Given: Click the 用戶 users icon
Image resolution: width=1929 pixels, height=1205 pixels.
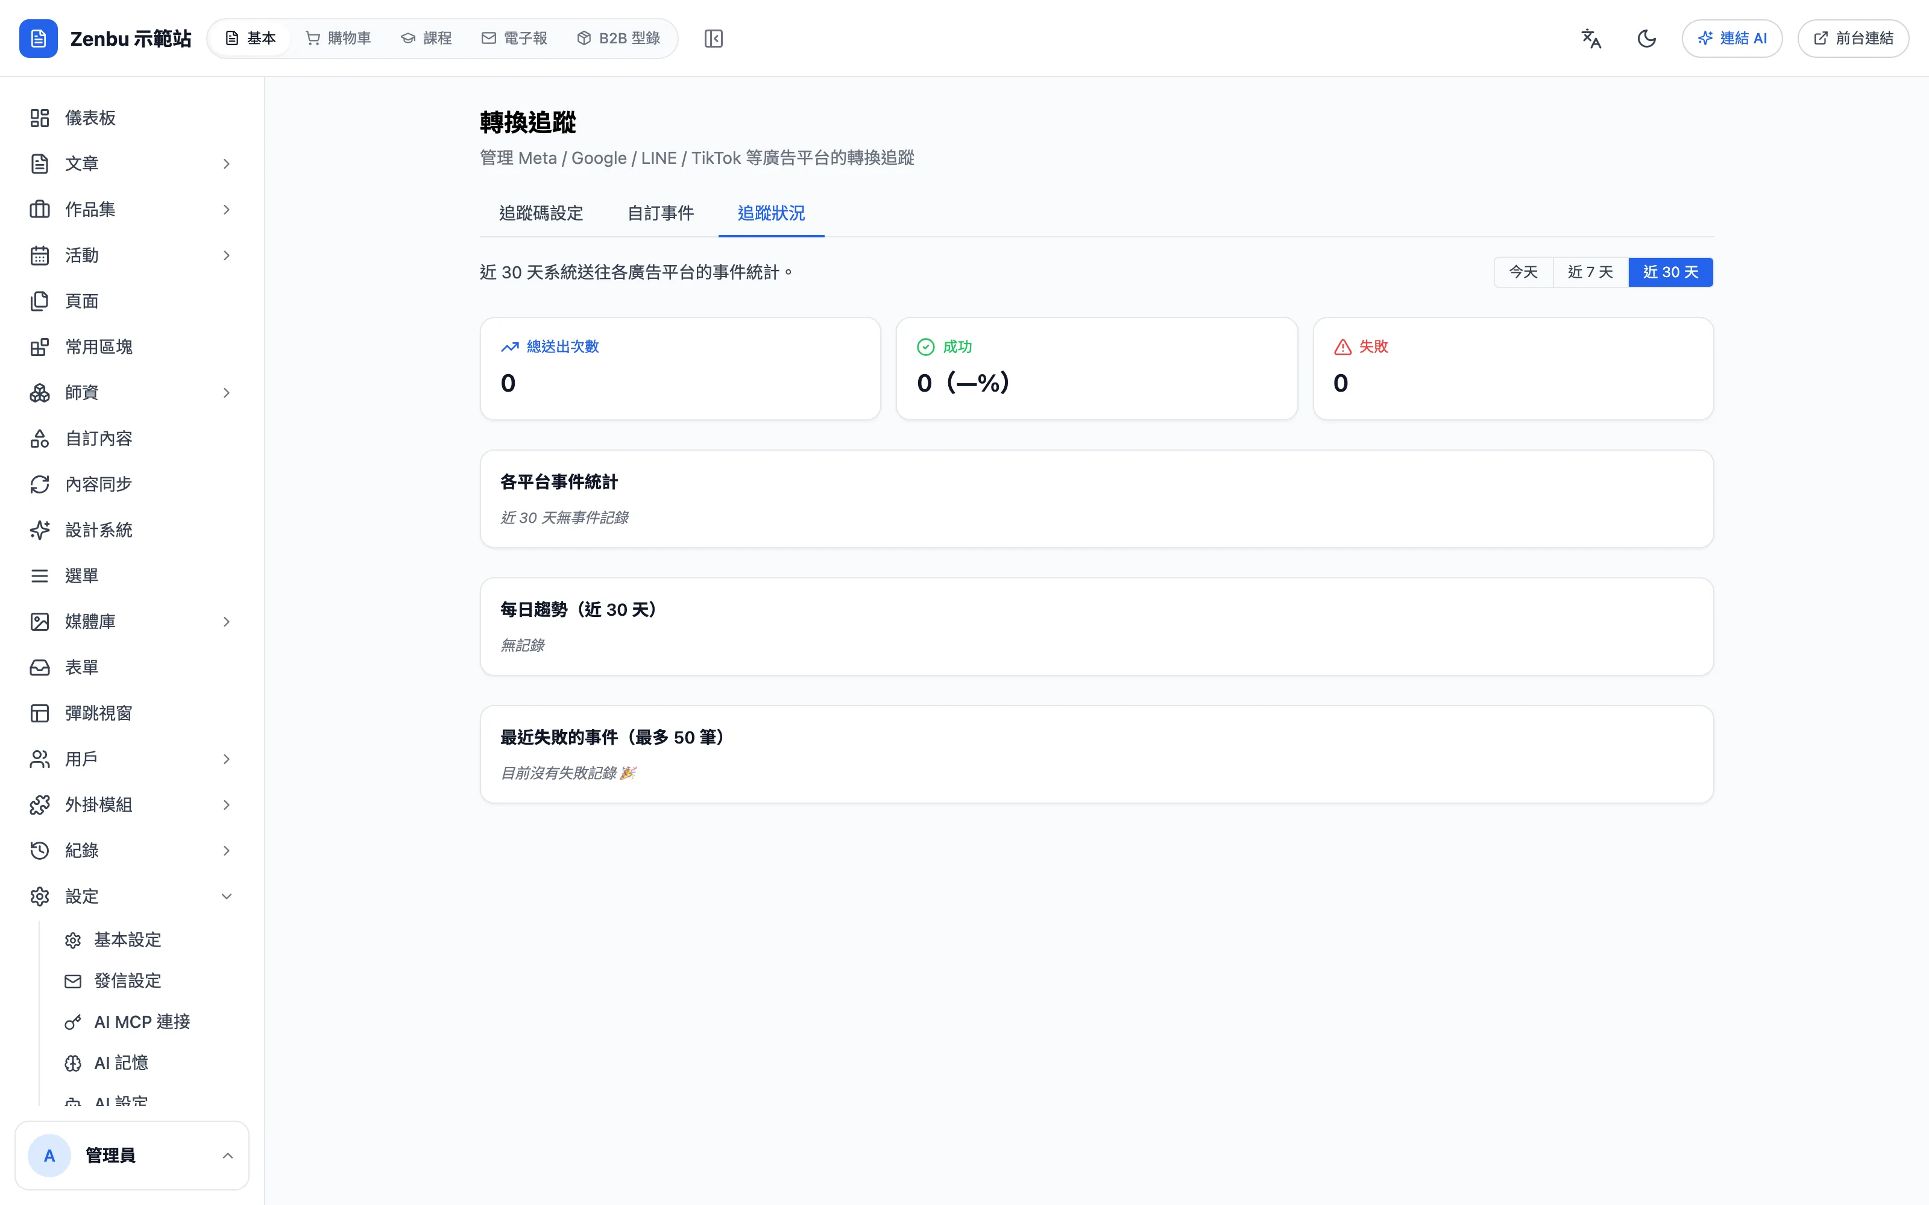Looking at the screenshot, I should [x=40, y=759].
